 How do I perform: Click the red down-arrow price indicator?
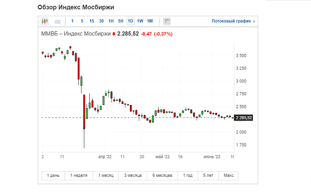pyautogui.click(x=114, y=34)
